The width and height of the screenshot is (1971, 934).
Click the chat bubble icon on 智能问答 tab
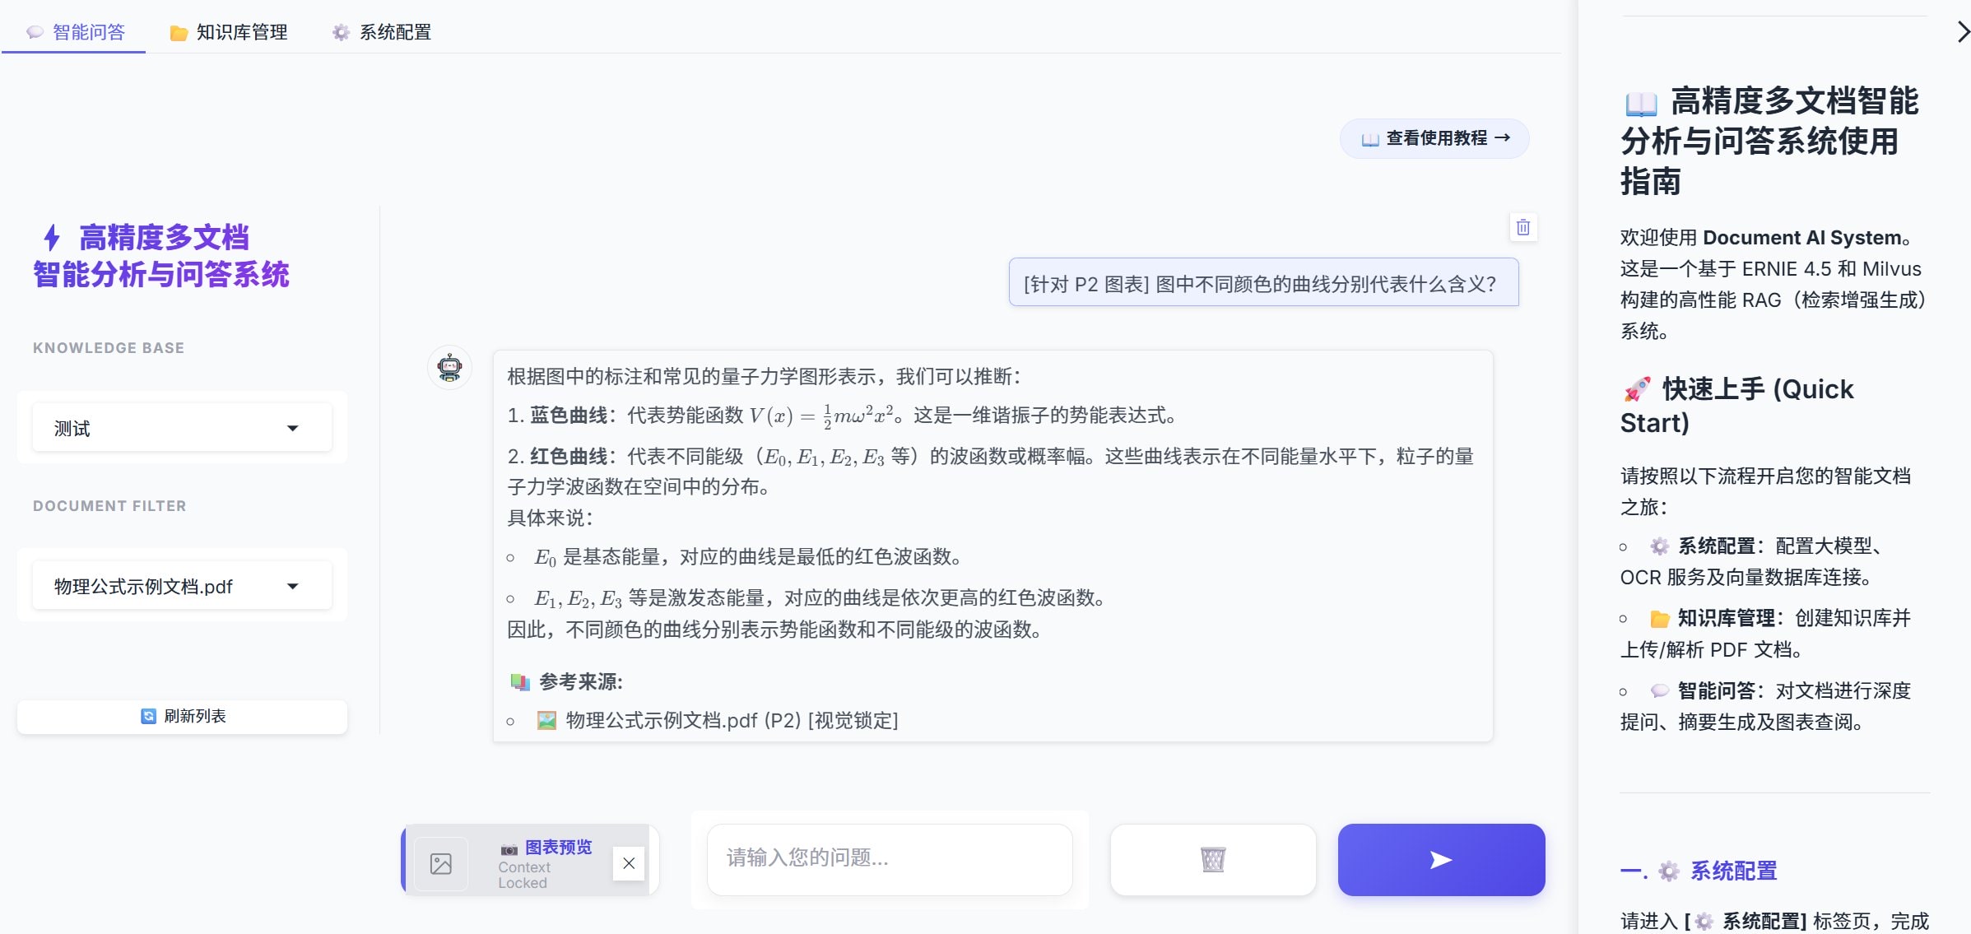[x=33, y=32]
